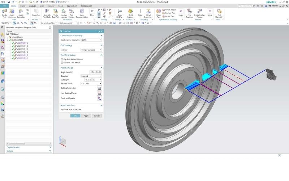Image resolution: width=289 pixels, height=181 pixels.
Task: Click Create Feature Process icon
Action: (x=199, y=13)
